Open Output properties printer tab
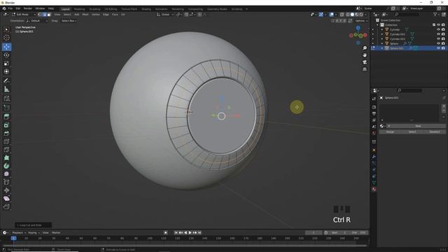 pos(374,113)
